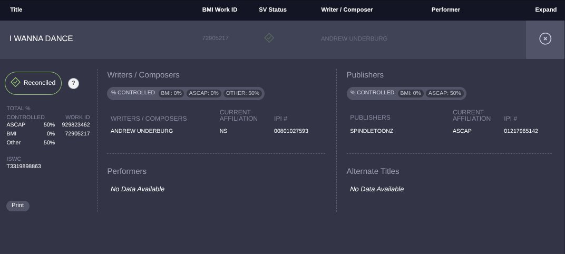This screenshot has width=565, height=254.
Task: Click the Publishers section heading
Action: coord(365,75)
